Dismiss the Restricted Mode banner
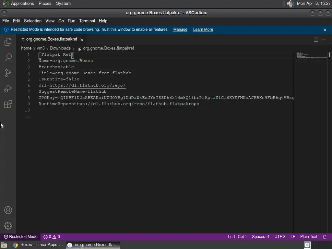The width and height of the screenshot is (332, 249). pos(325,30)
